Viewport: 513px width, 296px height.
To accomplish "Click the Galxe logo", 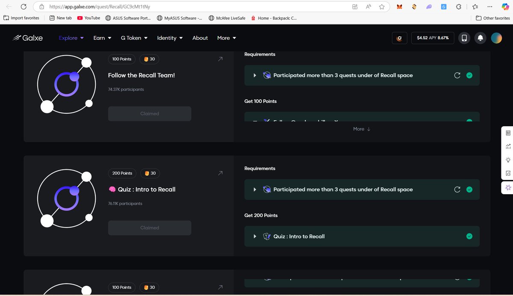I will 28,38.
